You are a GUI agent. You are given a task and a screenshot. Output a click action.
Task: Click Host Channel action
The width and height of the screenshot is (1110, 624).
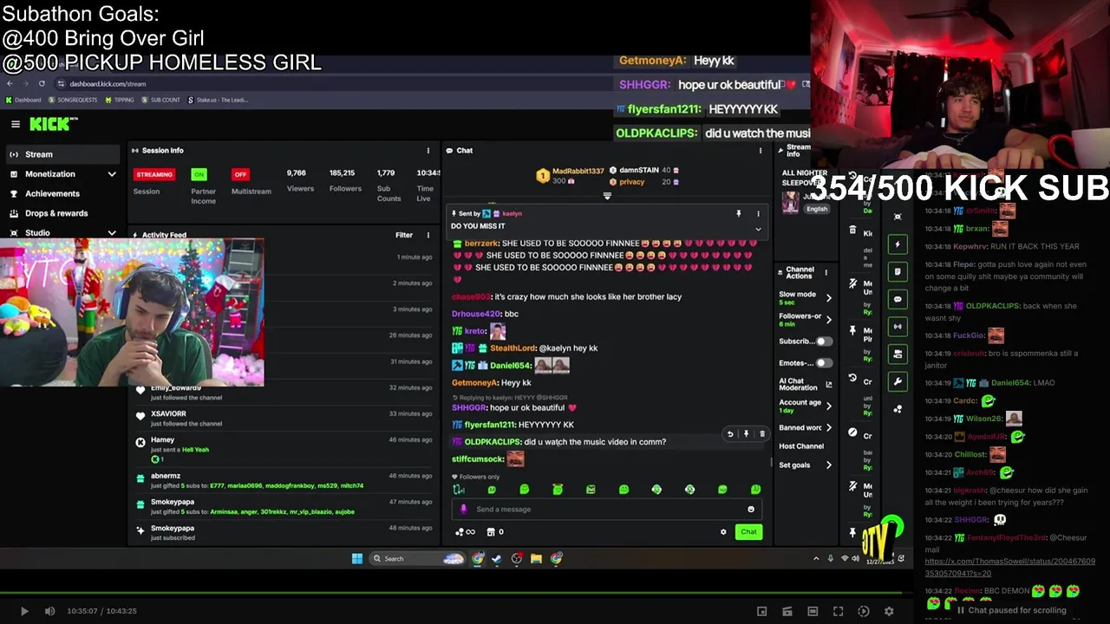[x=801, y=446]
